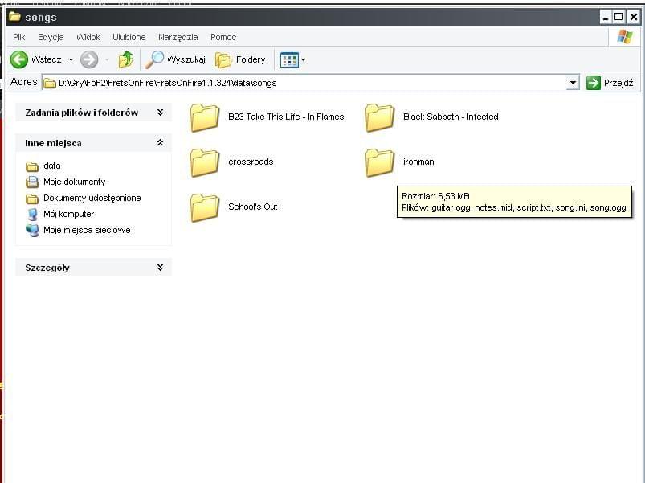
Task: Open the Edycja menu
Action: pos(51,37)
